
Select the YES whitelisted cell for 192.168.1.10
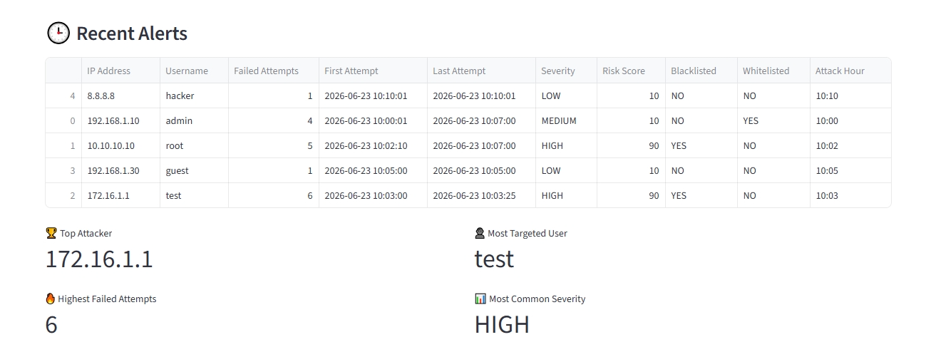tap(773, 120)
